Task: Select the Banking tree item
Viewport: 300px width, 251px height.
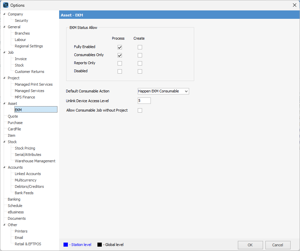Action: click(14, 199)
